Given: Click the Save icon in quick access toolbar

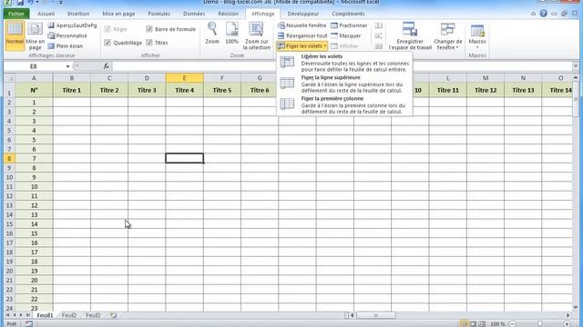Looking at the screenshot, I should pyautogui.click(x=20, y=2).
